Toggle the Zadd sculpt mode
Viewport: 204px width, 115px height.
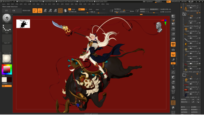point(91,9)
